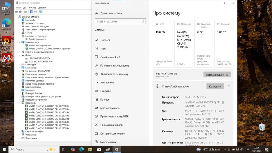The width and height of the screenshot is (272, 153).
Task: Open Довідка menu in Device Manager
Action: point(42,8)
